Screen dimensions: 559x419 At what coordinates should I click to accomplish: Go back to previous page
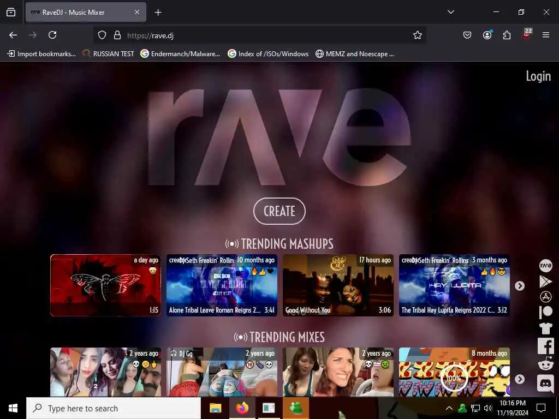coord(13,35)
